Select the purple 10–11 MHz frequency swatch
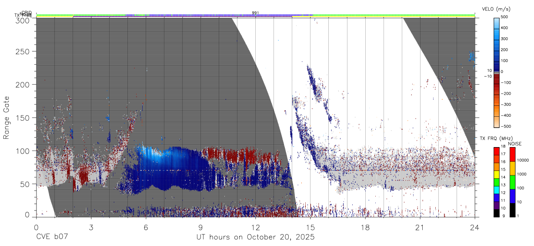The image size is (534, 246). tap(496, 205)
